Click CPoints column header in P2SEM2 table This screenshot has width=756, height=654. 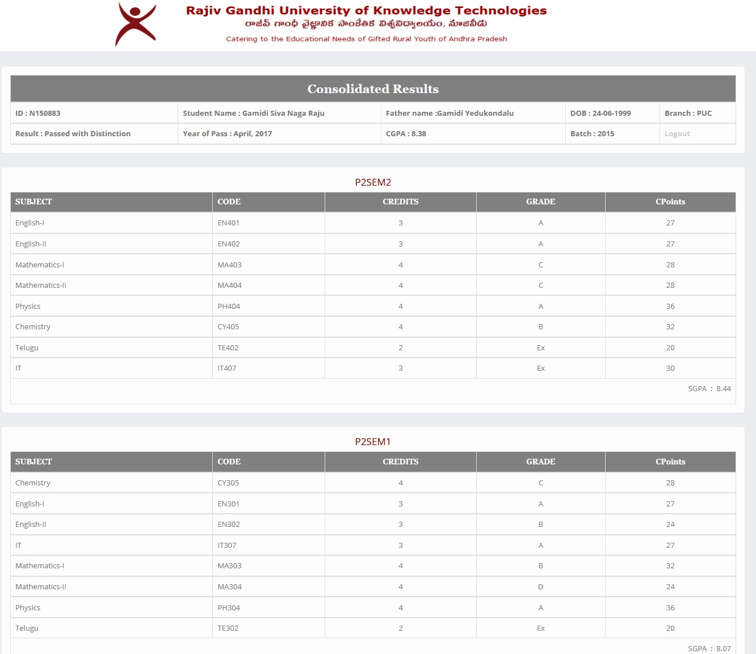[x=670, y=202]
